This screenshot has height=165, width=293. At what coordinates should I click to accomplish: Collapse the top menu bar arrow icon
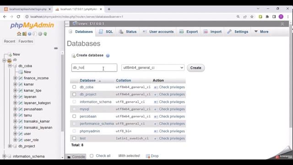tap(282, 24)
